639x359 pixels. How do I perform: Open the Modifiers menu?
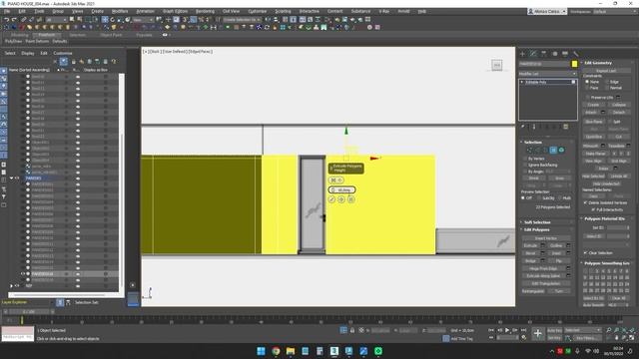coord(120,11)
